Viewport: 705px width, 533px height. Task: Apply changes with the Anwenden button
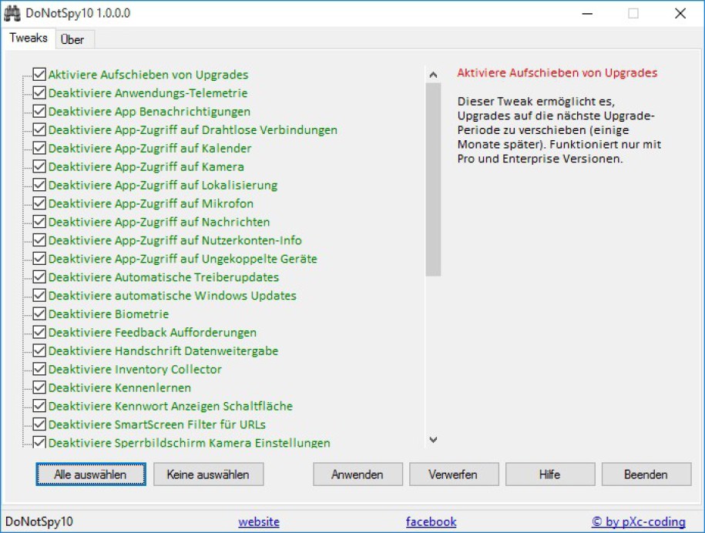tap(358, 474)
